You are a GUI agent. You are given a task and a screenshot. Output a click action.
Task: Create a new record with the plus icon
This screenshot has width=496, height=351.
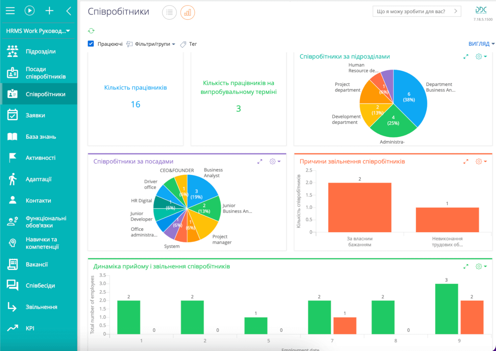click(49, 11)
